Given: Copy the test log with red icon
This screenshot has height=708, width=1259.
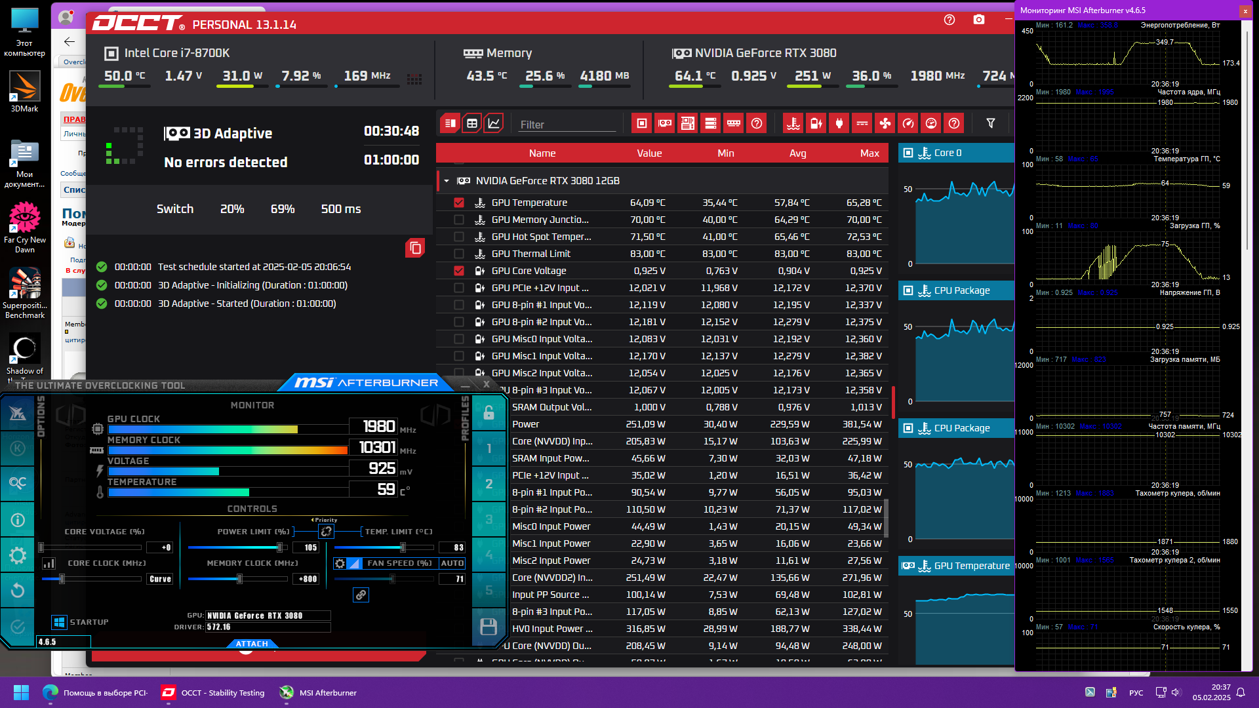Looking at the screenshot, I should pos(414,248).
